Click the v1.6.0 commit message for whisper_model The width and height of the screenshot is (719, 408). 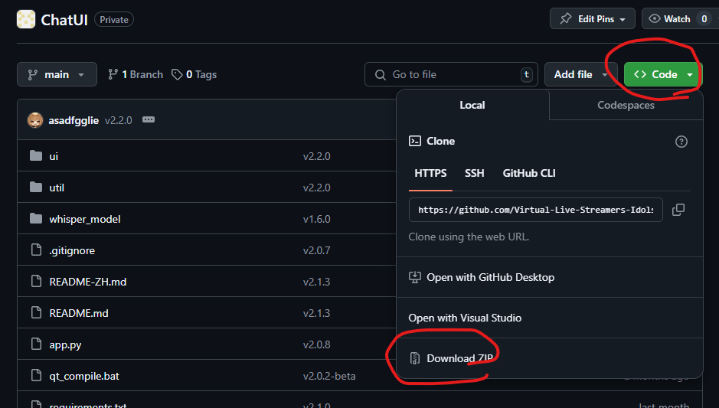[317, 219]
